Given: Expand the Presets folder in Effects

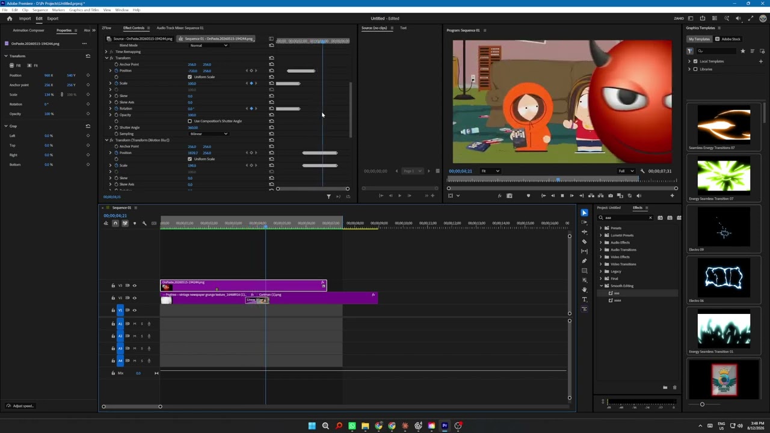Looking at the screenshot, I should 600,228.
